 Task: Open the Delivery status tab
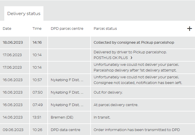point(24,14)
